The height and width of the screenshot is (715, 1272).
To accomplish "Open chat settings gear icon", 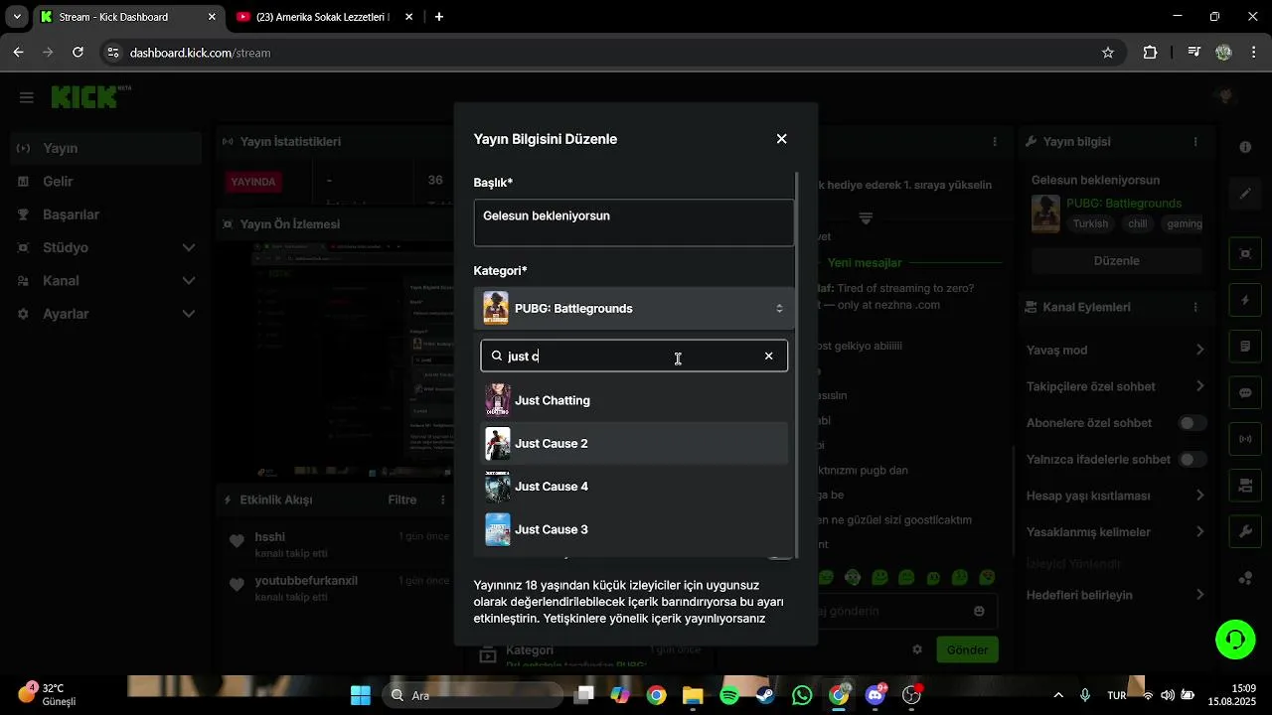I will [x=917, y=649].
